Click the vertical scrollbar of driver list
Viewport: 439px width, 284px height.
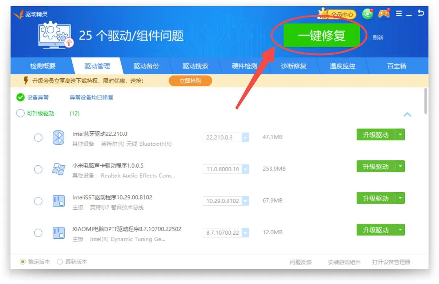coord(426,102)
